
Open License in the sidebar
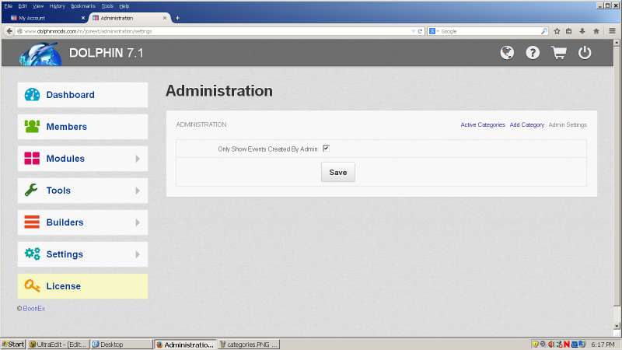82,286
